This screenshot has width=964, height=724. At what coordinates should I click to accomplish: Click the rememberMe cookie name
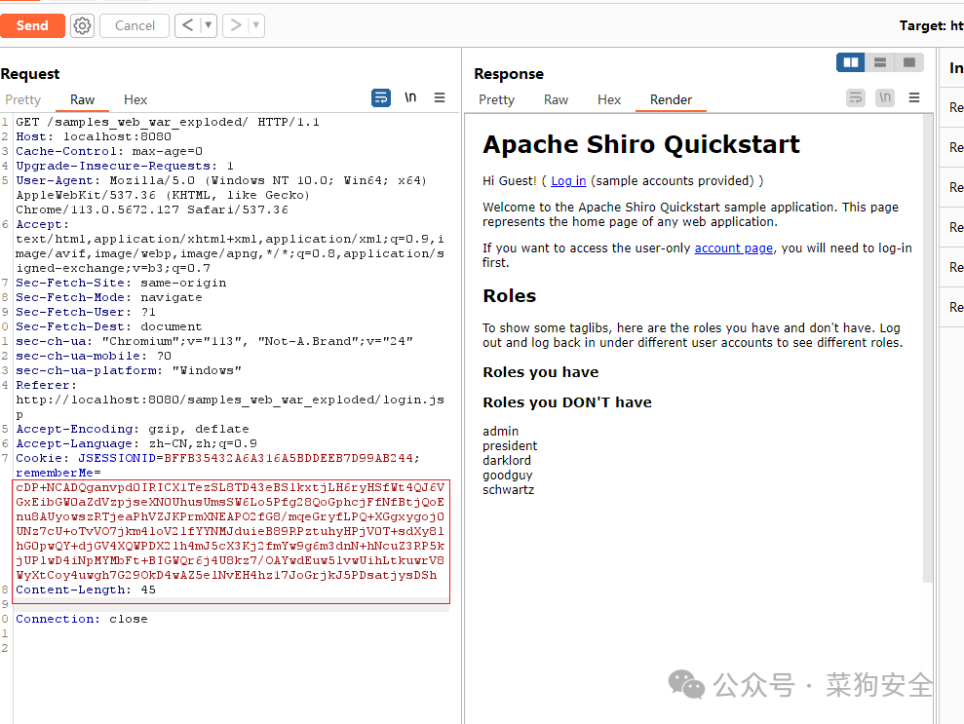pyautogui.click(x=55, y=474)
